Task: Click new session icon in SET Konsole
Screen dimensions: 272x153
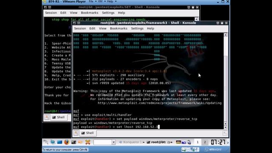Action: pyautogui.click(x=47, y=117)
